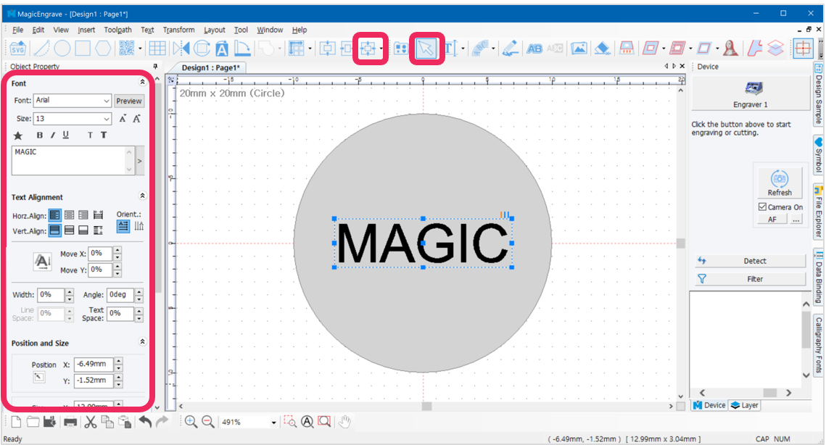This screenshot has width=826, height=445.
Task: Open the center alignment dropdown arrow
Action: 381,49
